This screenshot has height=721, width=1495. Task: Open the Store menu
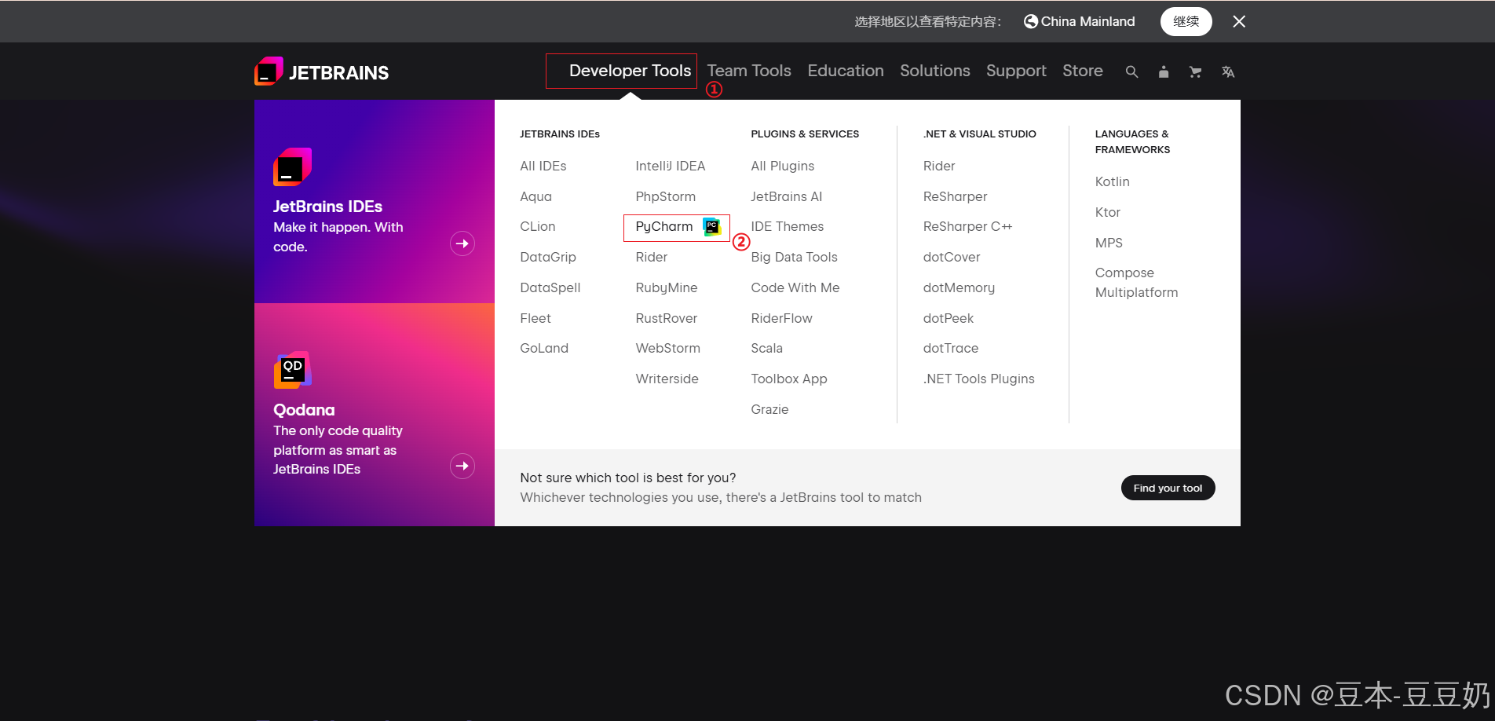(x=1083, y=71)
